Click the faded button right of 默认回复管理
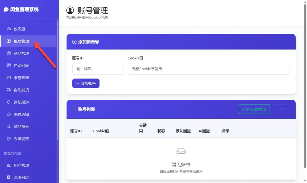Screen dimensions: 307x183 280,109
